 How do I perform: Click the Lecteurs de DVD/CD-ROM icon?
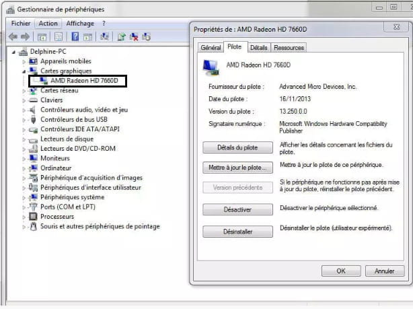coord(33,149)
